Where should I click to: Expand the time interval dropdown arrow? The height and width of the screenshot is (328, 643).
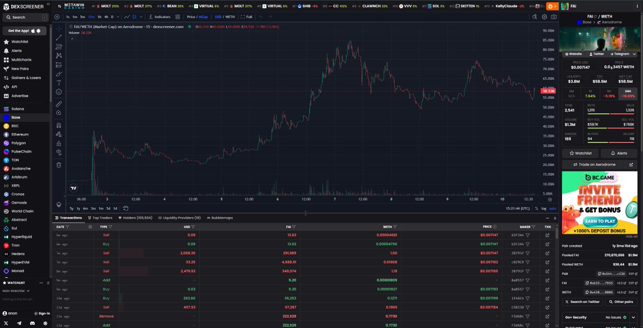[118, 17]
